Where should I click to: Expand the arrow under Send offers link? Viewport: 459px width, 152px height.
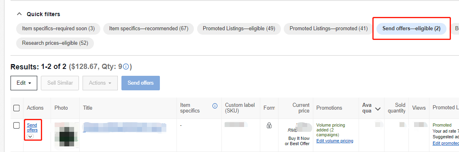[x=30, y=136]
